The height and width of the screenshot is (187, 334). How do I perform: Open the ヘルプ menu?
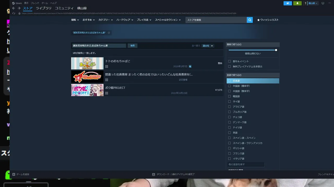(x=53, y=3)
